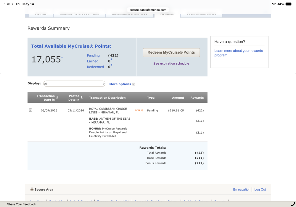Click the 17,055 points total
296x207 pixels.
click(46, 59)
